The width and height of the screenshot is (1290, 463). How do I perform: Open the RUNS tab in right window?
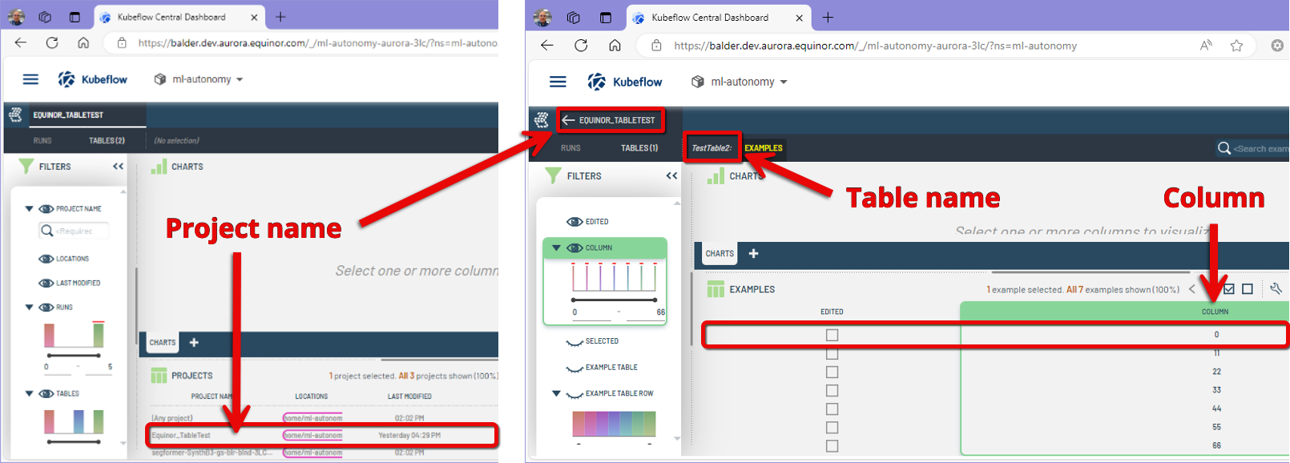(570, 148)
